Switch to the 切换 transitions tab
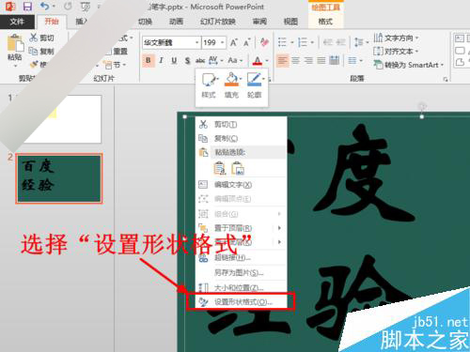The width and height of the screenshot is (470, 352). point(145,22)
